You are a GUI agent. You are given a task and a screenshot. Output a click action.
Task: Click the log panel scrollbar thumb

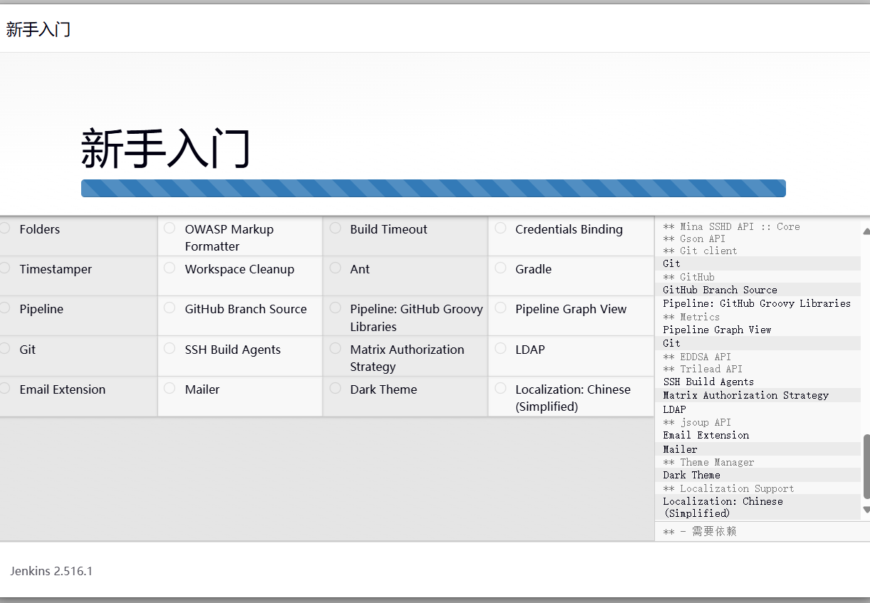click(x=866, y=466)
